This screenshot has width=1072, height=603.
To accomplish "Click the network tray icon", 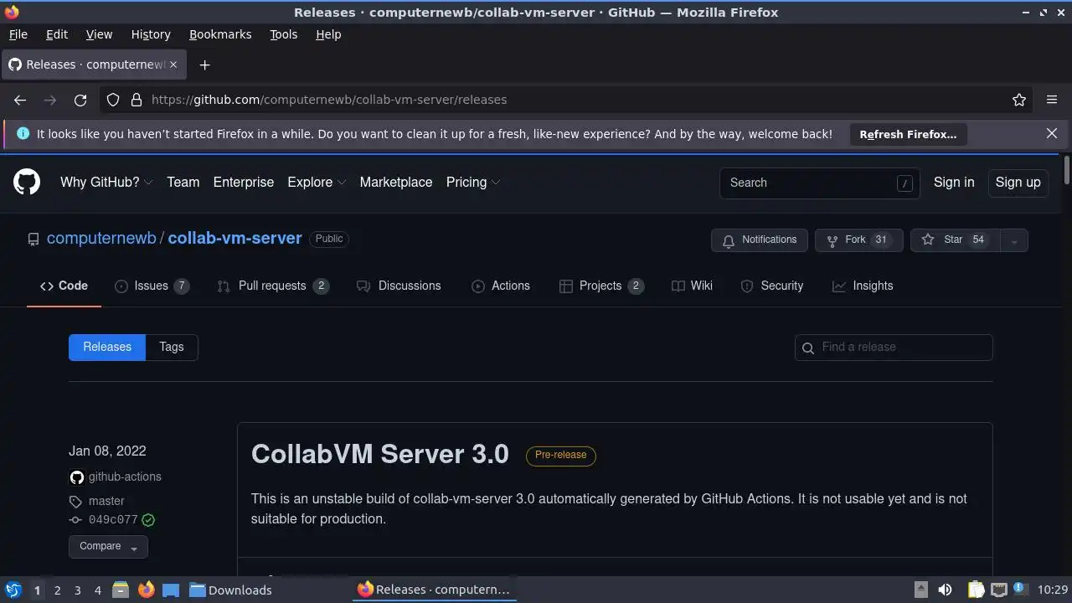I will (998, 590).
